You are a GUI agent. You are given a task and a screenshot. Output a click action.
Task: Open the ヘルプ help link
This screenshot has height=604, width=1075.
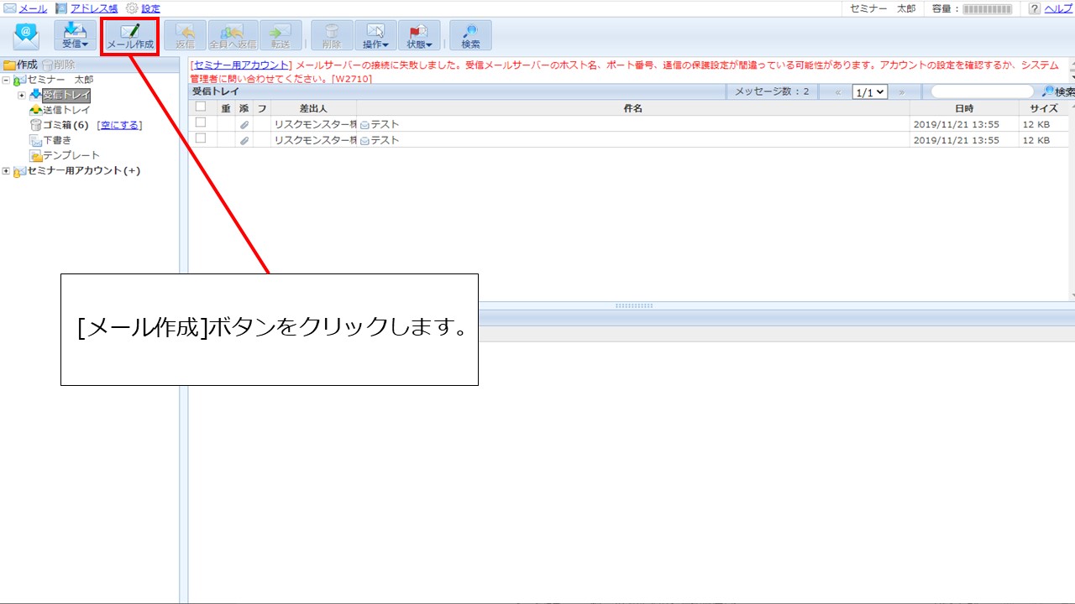click(x=1057, y=8)
